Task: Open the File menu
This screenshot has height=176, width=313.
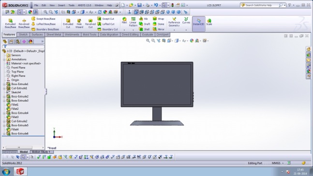Action: [x=36, y=5]
